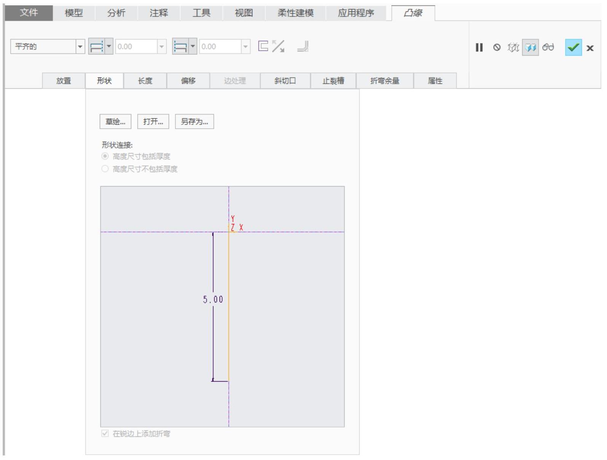Cancel the flange with X icon

coord(590,48)
